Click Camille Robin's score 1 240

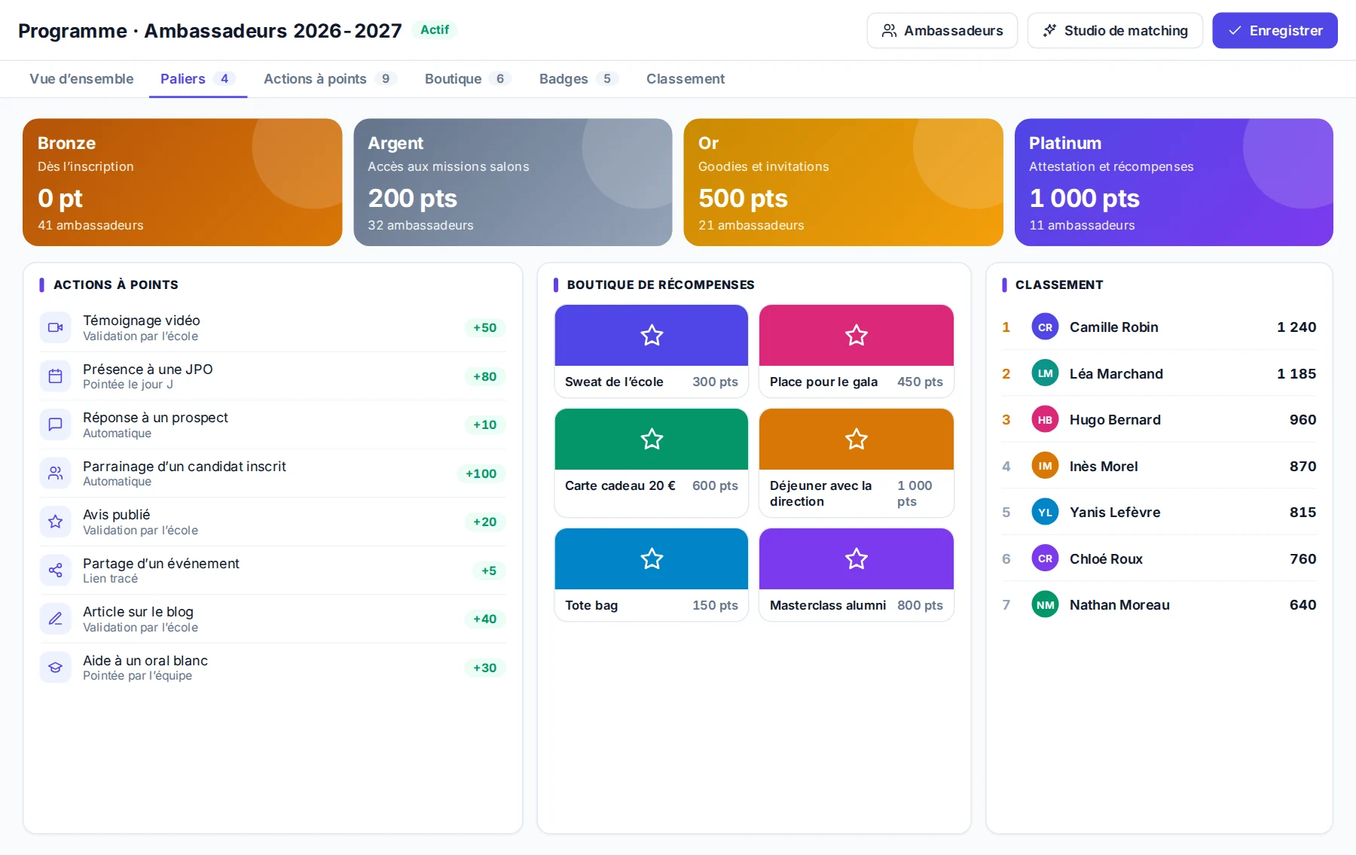tap(1296, 327)
